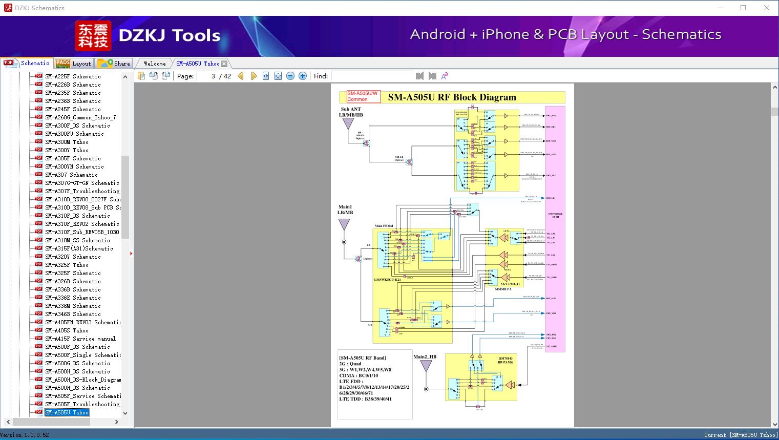Screen dimensions: 779x440
Task: Select SM-A300M Tshoo entry
Action: (x=67, y=142)
